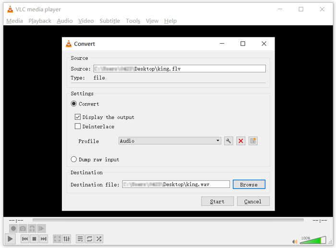Viewport: 336px width, 248px height.
Task: Open the Help menu
Action: [170, 21]
